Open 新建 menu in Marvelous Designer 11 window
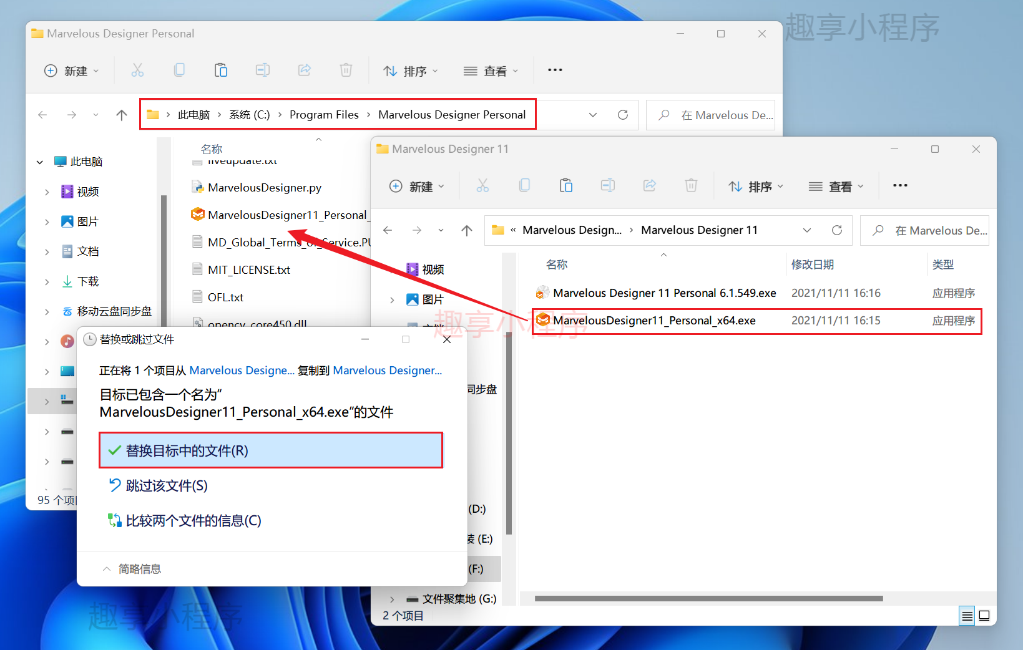This screenshot has width=1023, height=650. (416, 187)
